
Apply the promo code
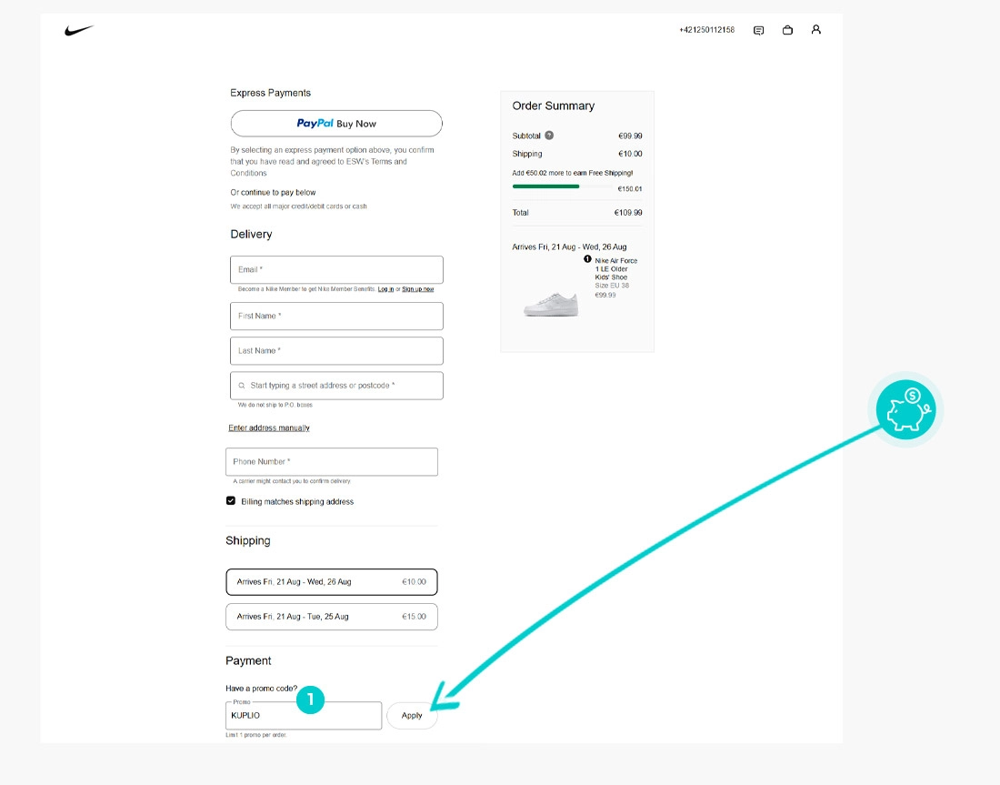click(412, 716)
